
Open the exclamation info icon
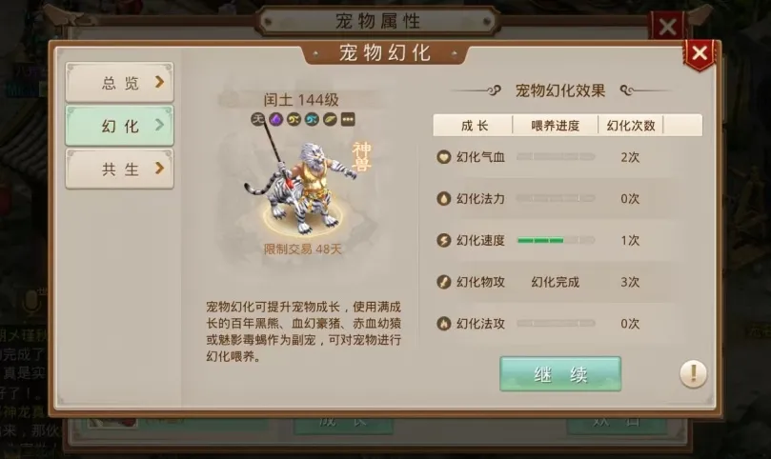pos(693,374)
